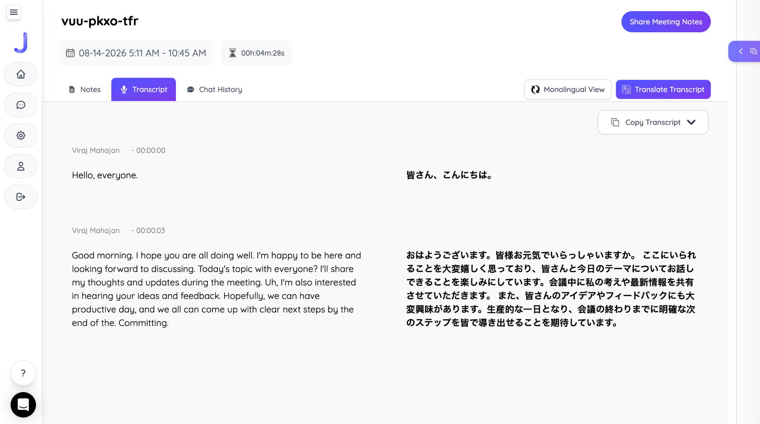Click the bubble icon on Chat History tab
Viewport: 760px width, 424px height.
[x=190, y=89]
